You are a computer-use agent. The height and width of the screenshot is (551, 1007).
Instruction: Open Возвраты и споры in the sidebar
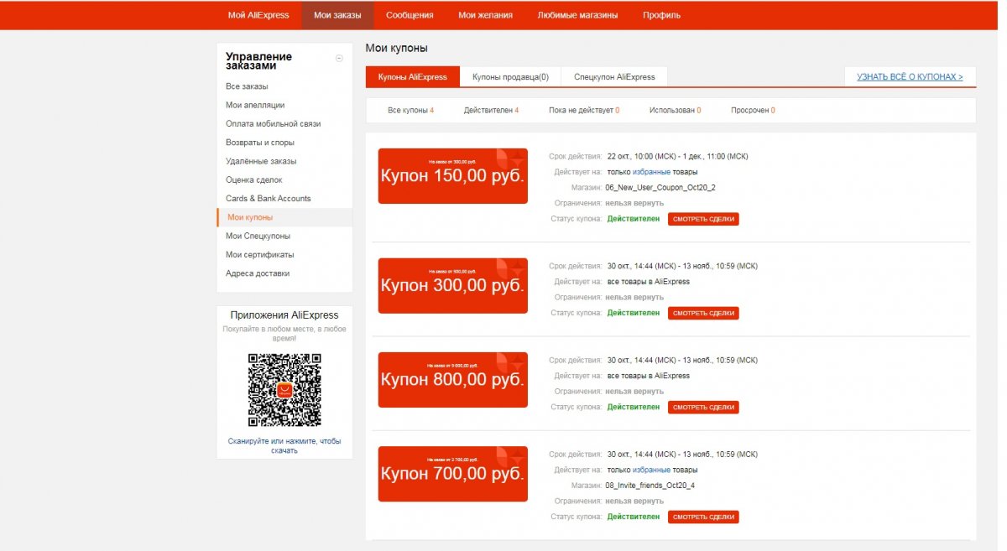[260, 143]
